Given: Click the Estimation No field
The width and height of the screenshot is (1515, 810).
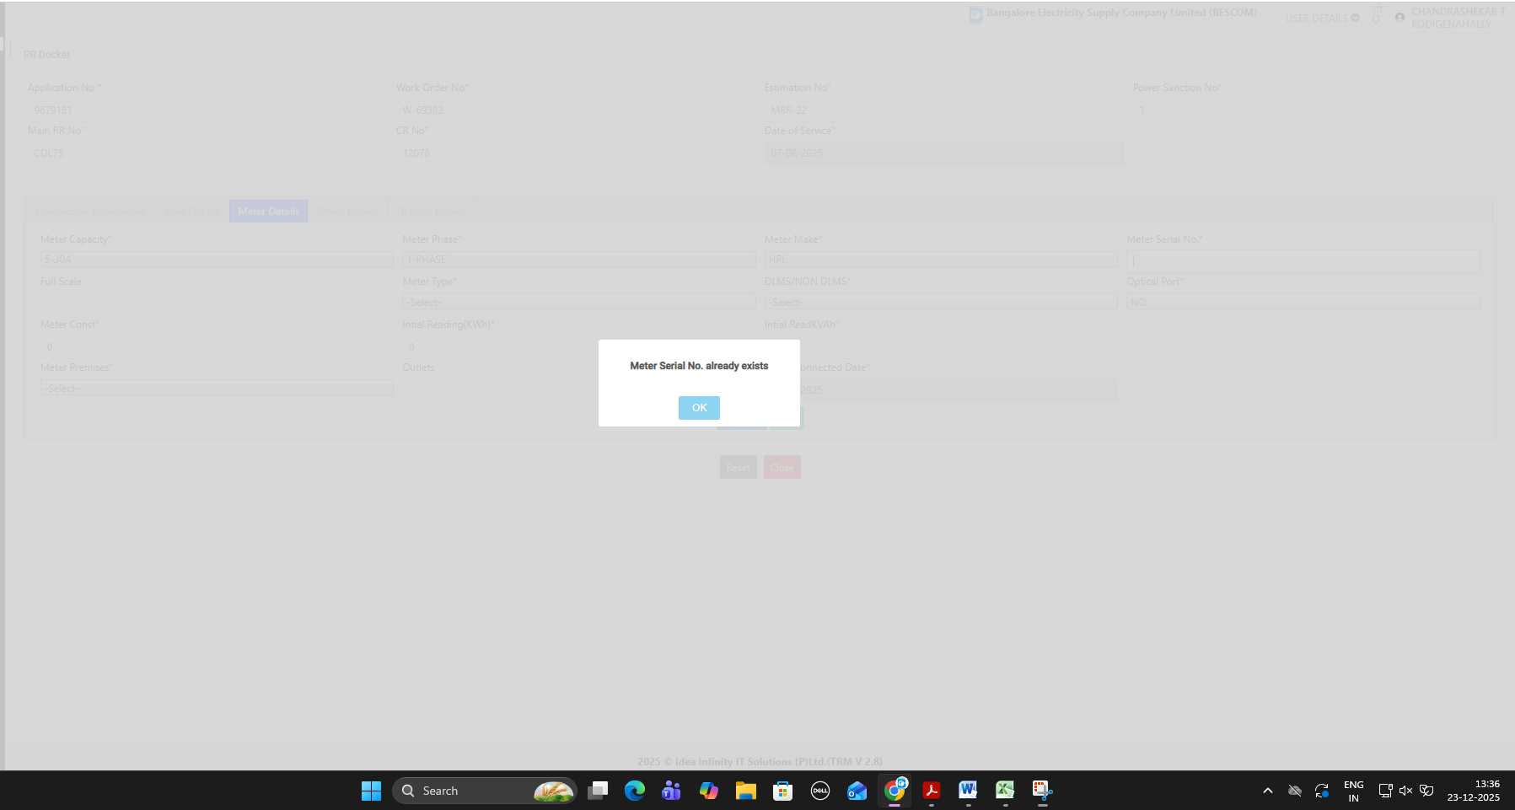Looking at the screenshot, I should pos(944,110).
